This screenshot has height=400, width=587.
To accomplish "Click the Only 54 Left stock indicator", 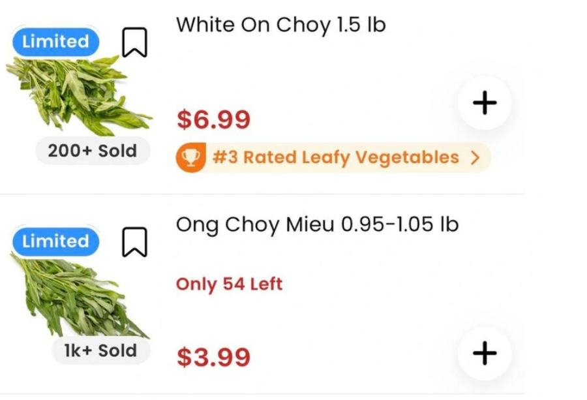I will [x=228, y=285].
